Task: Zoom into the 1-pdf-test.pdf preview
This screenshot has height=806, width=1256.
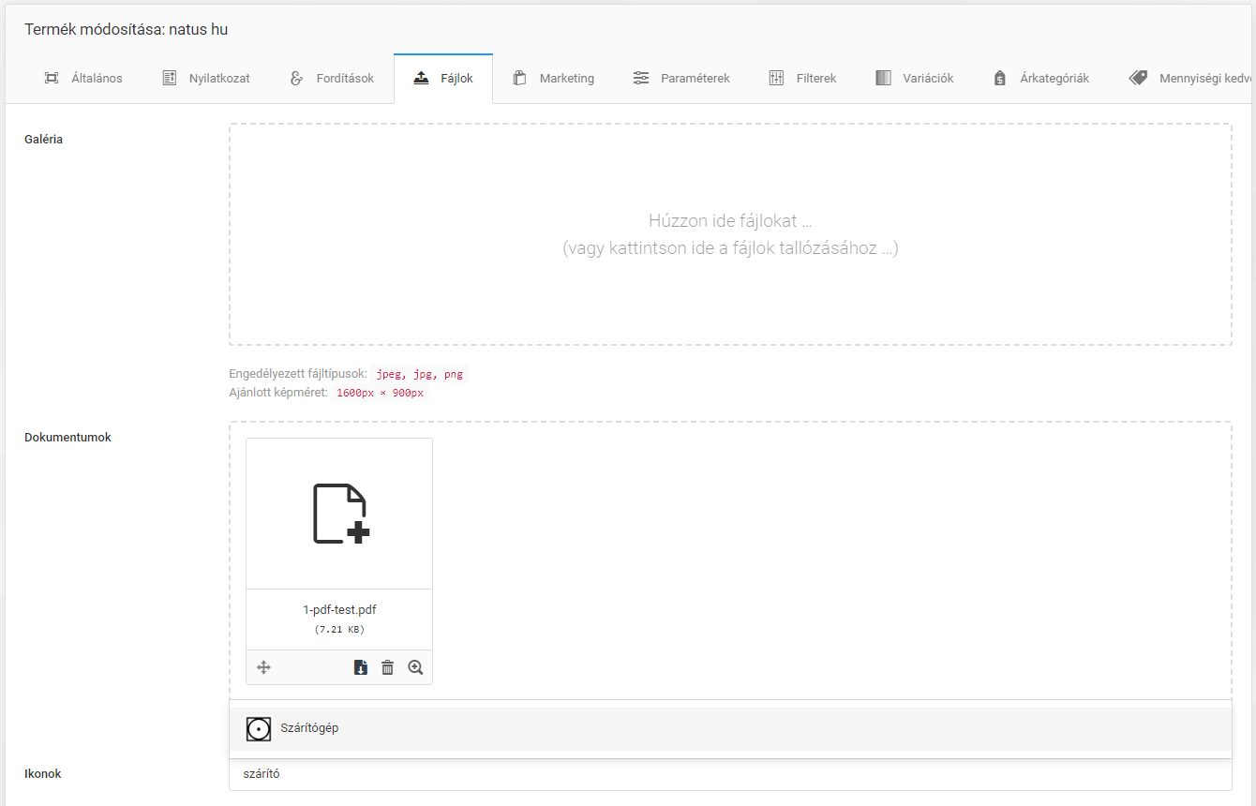Action: tap(415, 668)
